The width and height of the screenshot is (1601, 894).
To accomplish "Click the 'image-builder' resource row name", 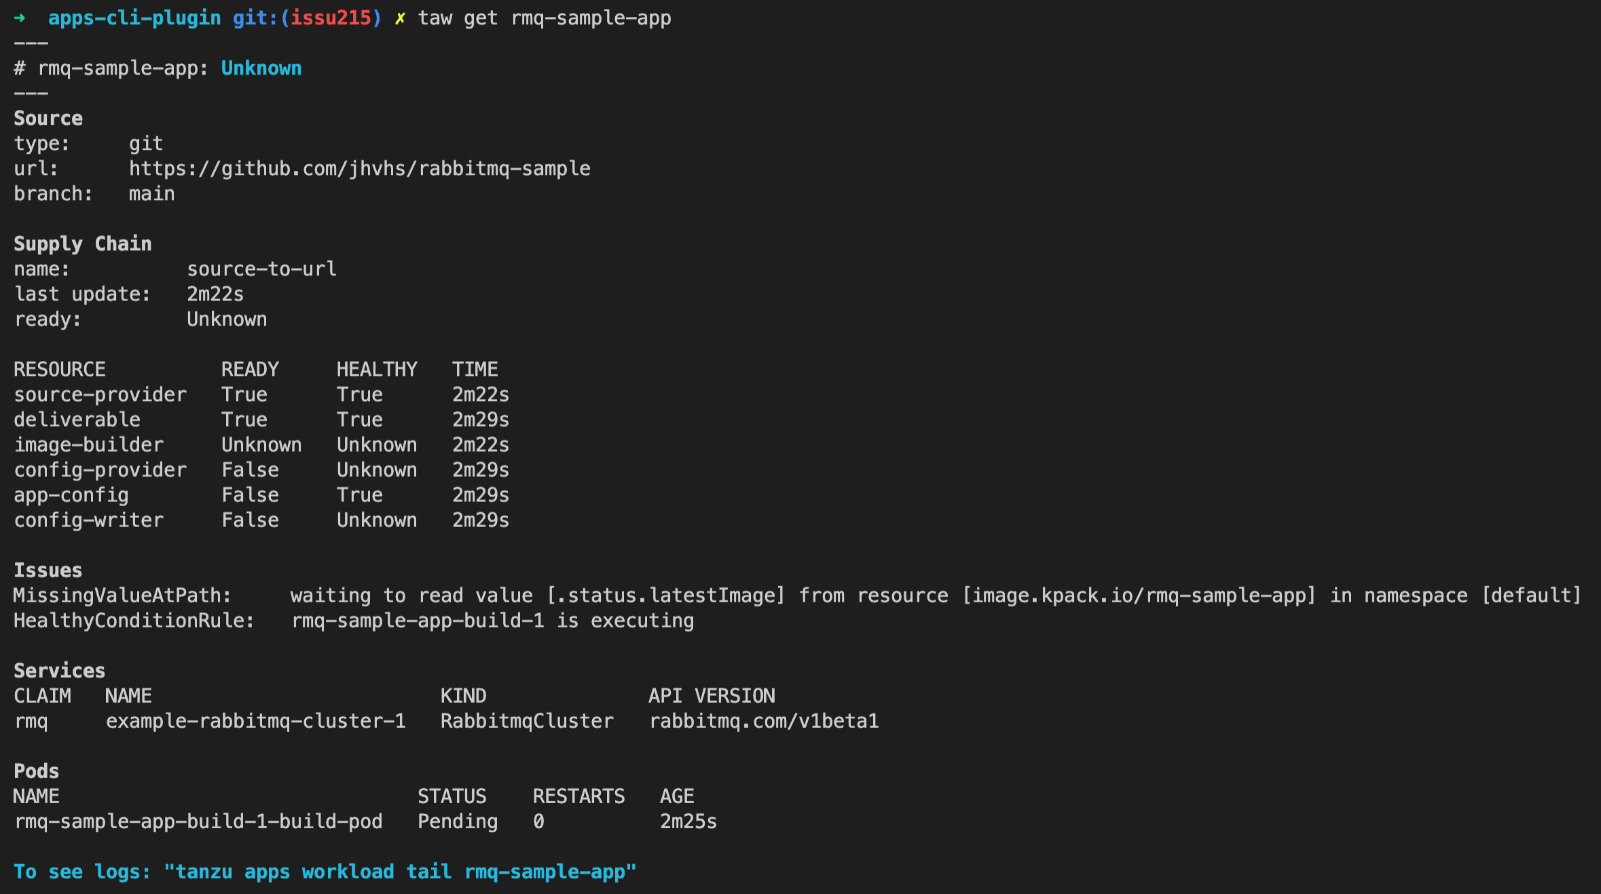I will point(89,445).
